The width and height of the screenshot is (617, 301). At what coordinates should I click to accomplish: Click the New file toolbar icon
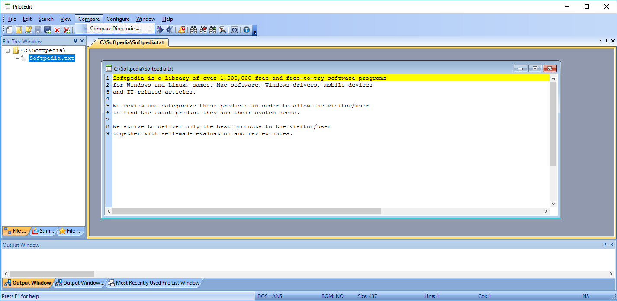pyautogui.click(x=9, y=30)
